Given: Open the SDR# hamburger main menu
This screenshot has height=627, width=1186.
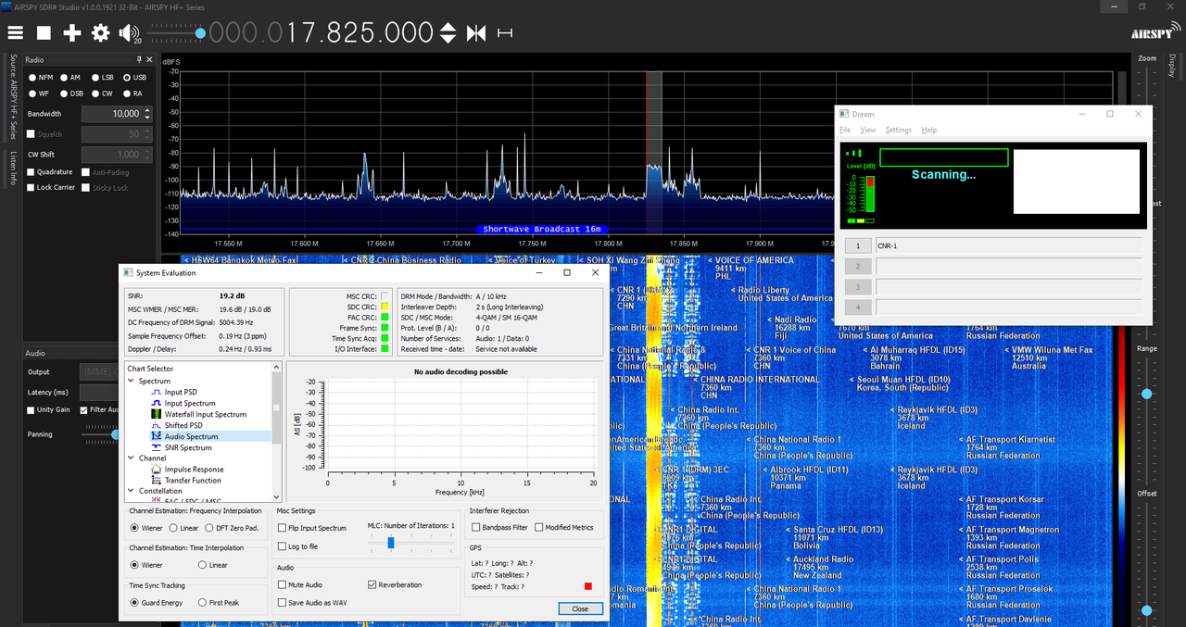Looking at the screenshot, I should 16,33.
